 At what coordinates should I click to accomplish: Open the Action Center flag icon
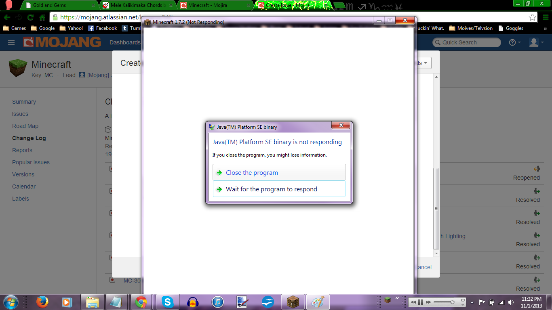pyautogui.click(x=482, y=302)
